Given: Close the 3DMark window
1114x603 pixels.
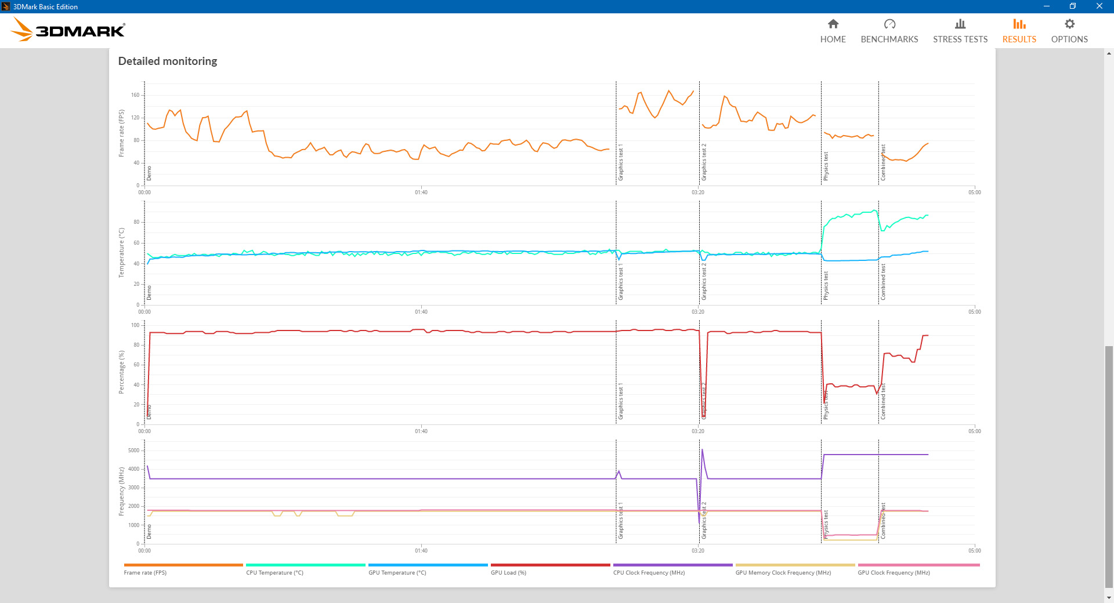Looking at the screenshot, I should [x=1099, y=6].
